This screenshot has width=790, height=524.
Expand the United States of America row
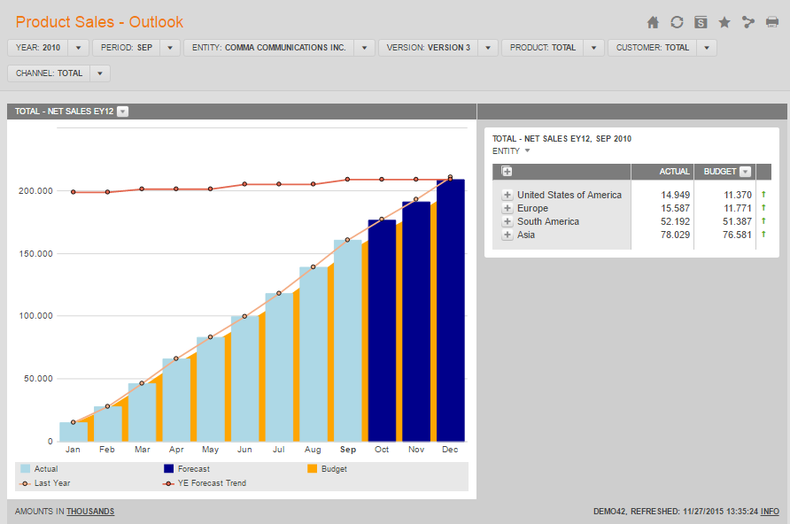(507, 195)
